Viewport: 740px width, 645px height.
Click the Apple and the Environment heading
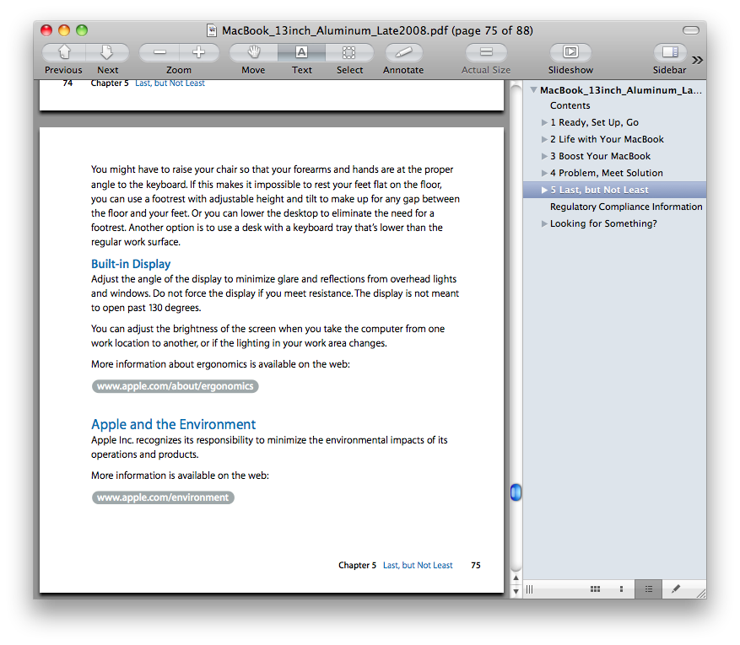[173, 424]
